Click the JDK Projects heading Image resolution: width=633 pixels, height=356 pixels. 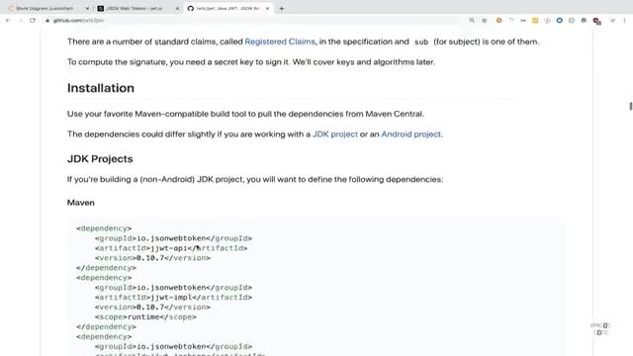coord(100,158)
